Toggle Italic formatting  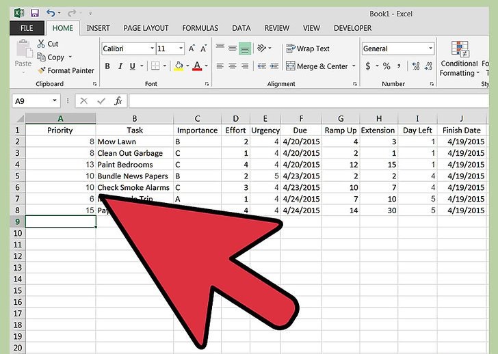[x=120, y=66]
